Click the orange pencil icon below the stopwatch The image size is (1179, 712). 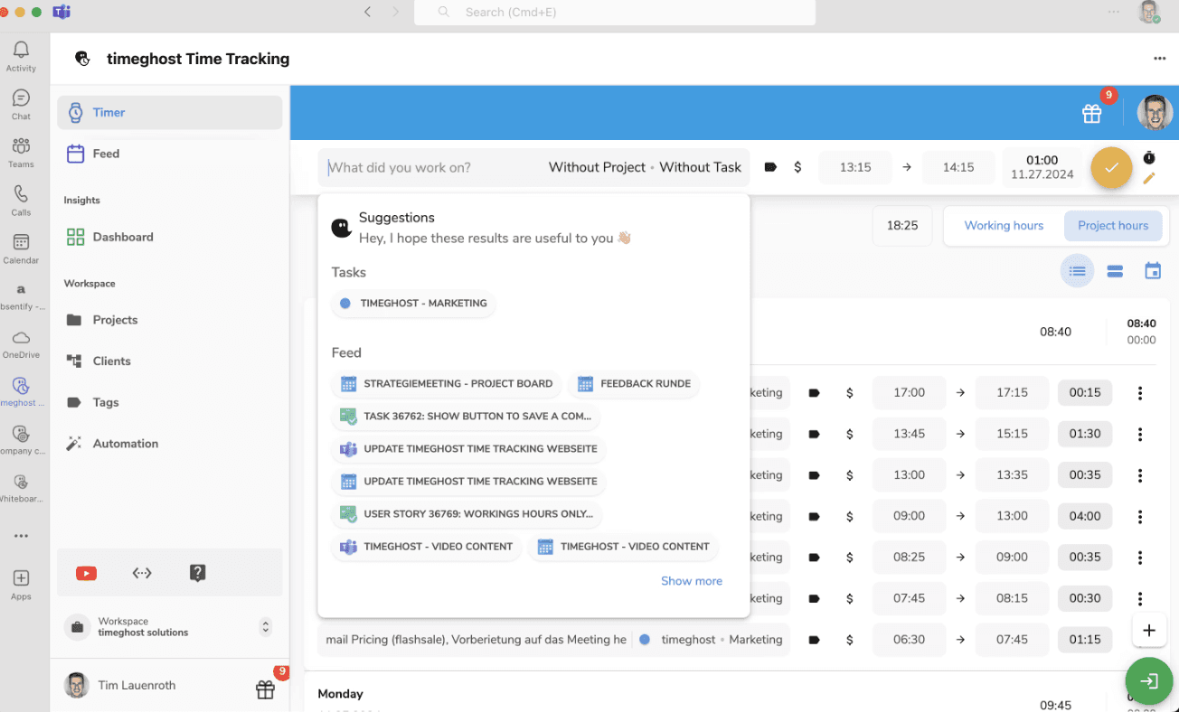(x=1149, y=178)
